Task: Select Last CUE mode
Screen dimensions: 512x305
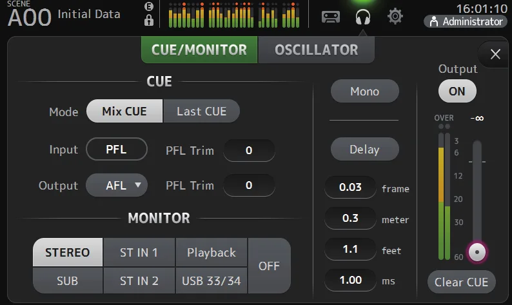Action: tap(201, 112)
